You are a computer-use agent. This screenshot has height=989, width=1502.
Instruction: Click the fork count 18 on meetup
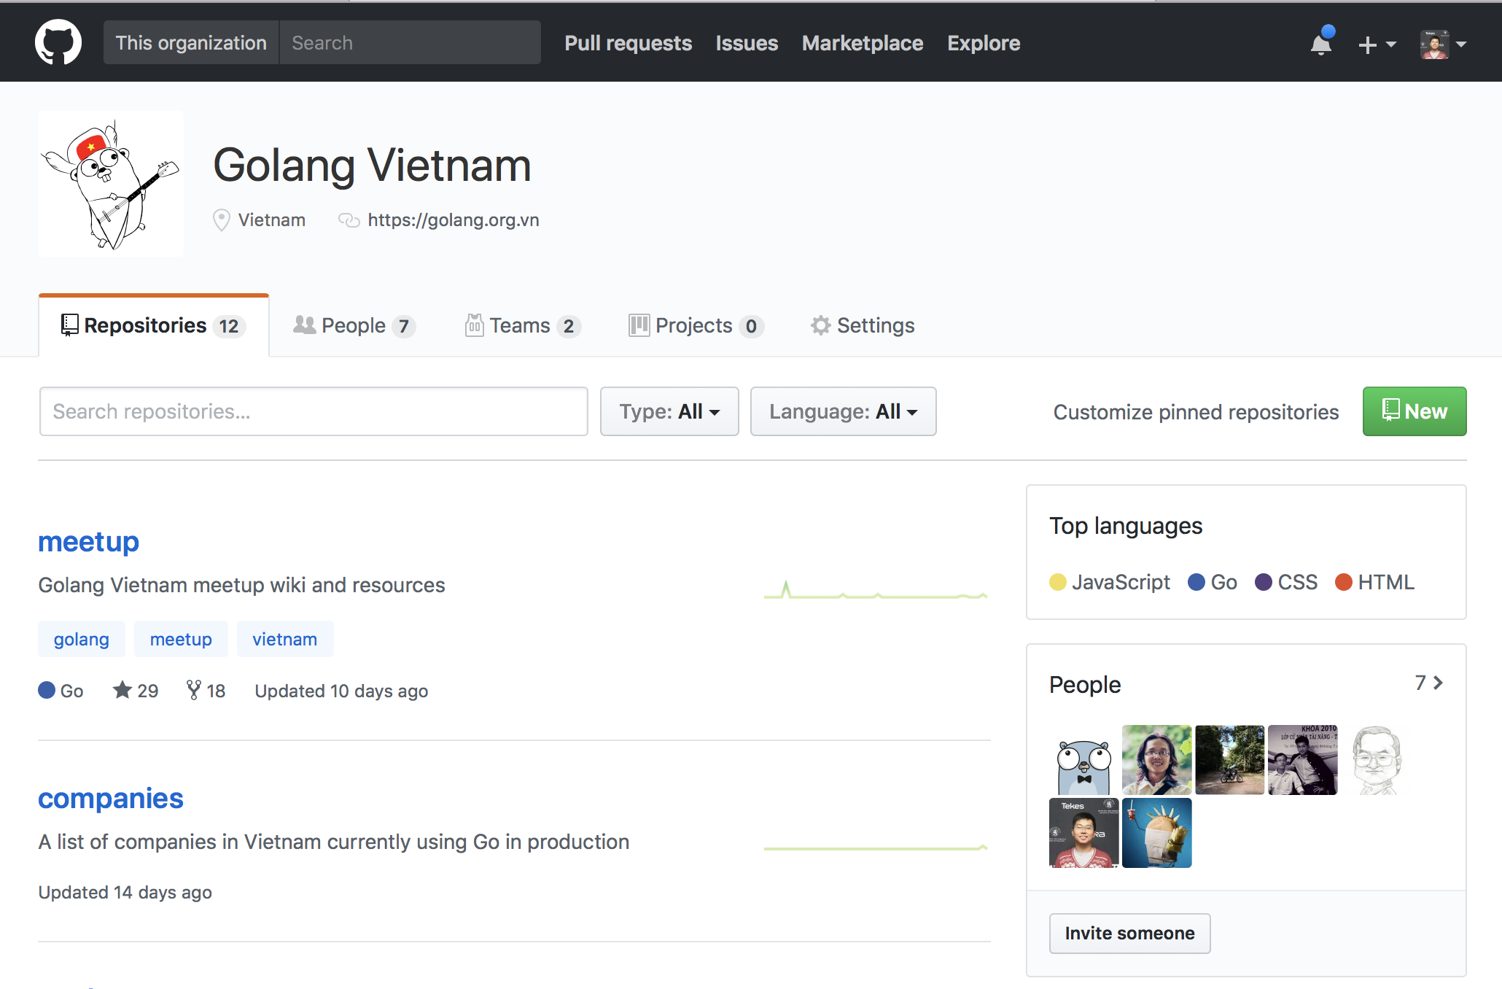pyautogui.click(x=206, y=690)
